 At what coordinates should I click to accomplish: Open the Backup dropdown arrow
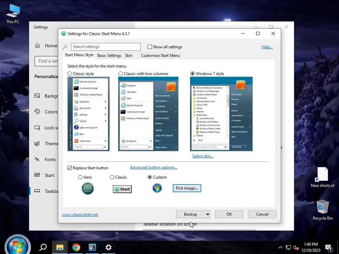point(208,214)
